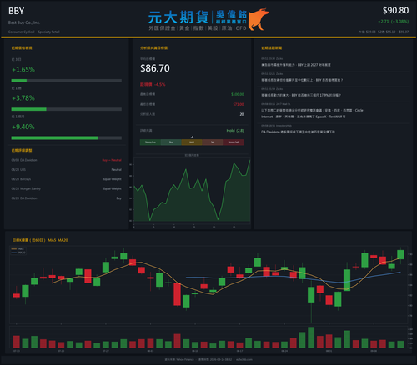
Task: Click the $100.00 highest target value
Action: click(238, 94)
